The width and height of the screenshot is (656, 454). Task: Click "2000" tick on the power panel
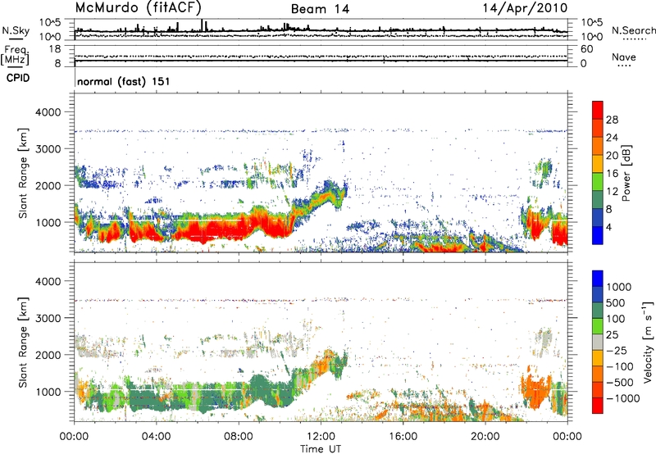(x=48, y=185)
